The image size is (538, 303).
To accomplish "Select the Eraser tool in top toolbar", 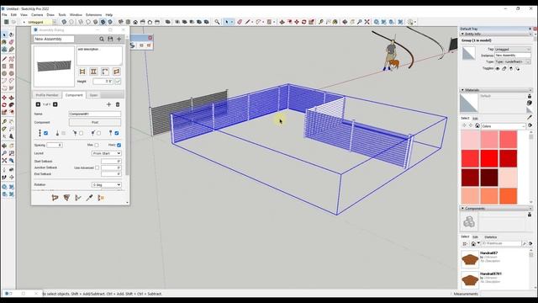I will pos(240,22).
